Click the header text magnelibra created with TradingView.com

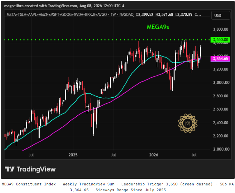tap(41, 6)
